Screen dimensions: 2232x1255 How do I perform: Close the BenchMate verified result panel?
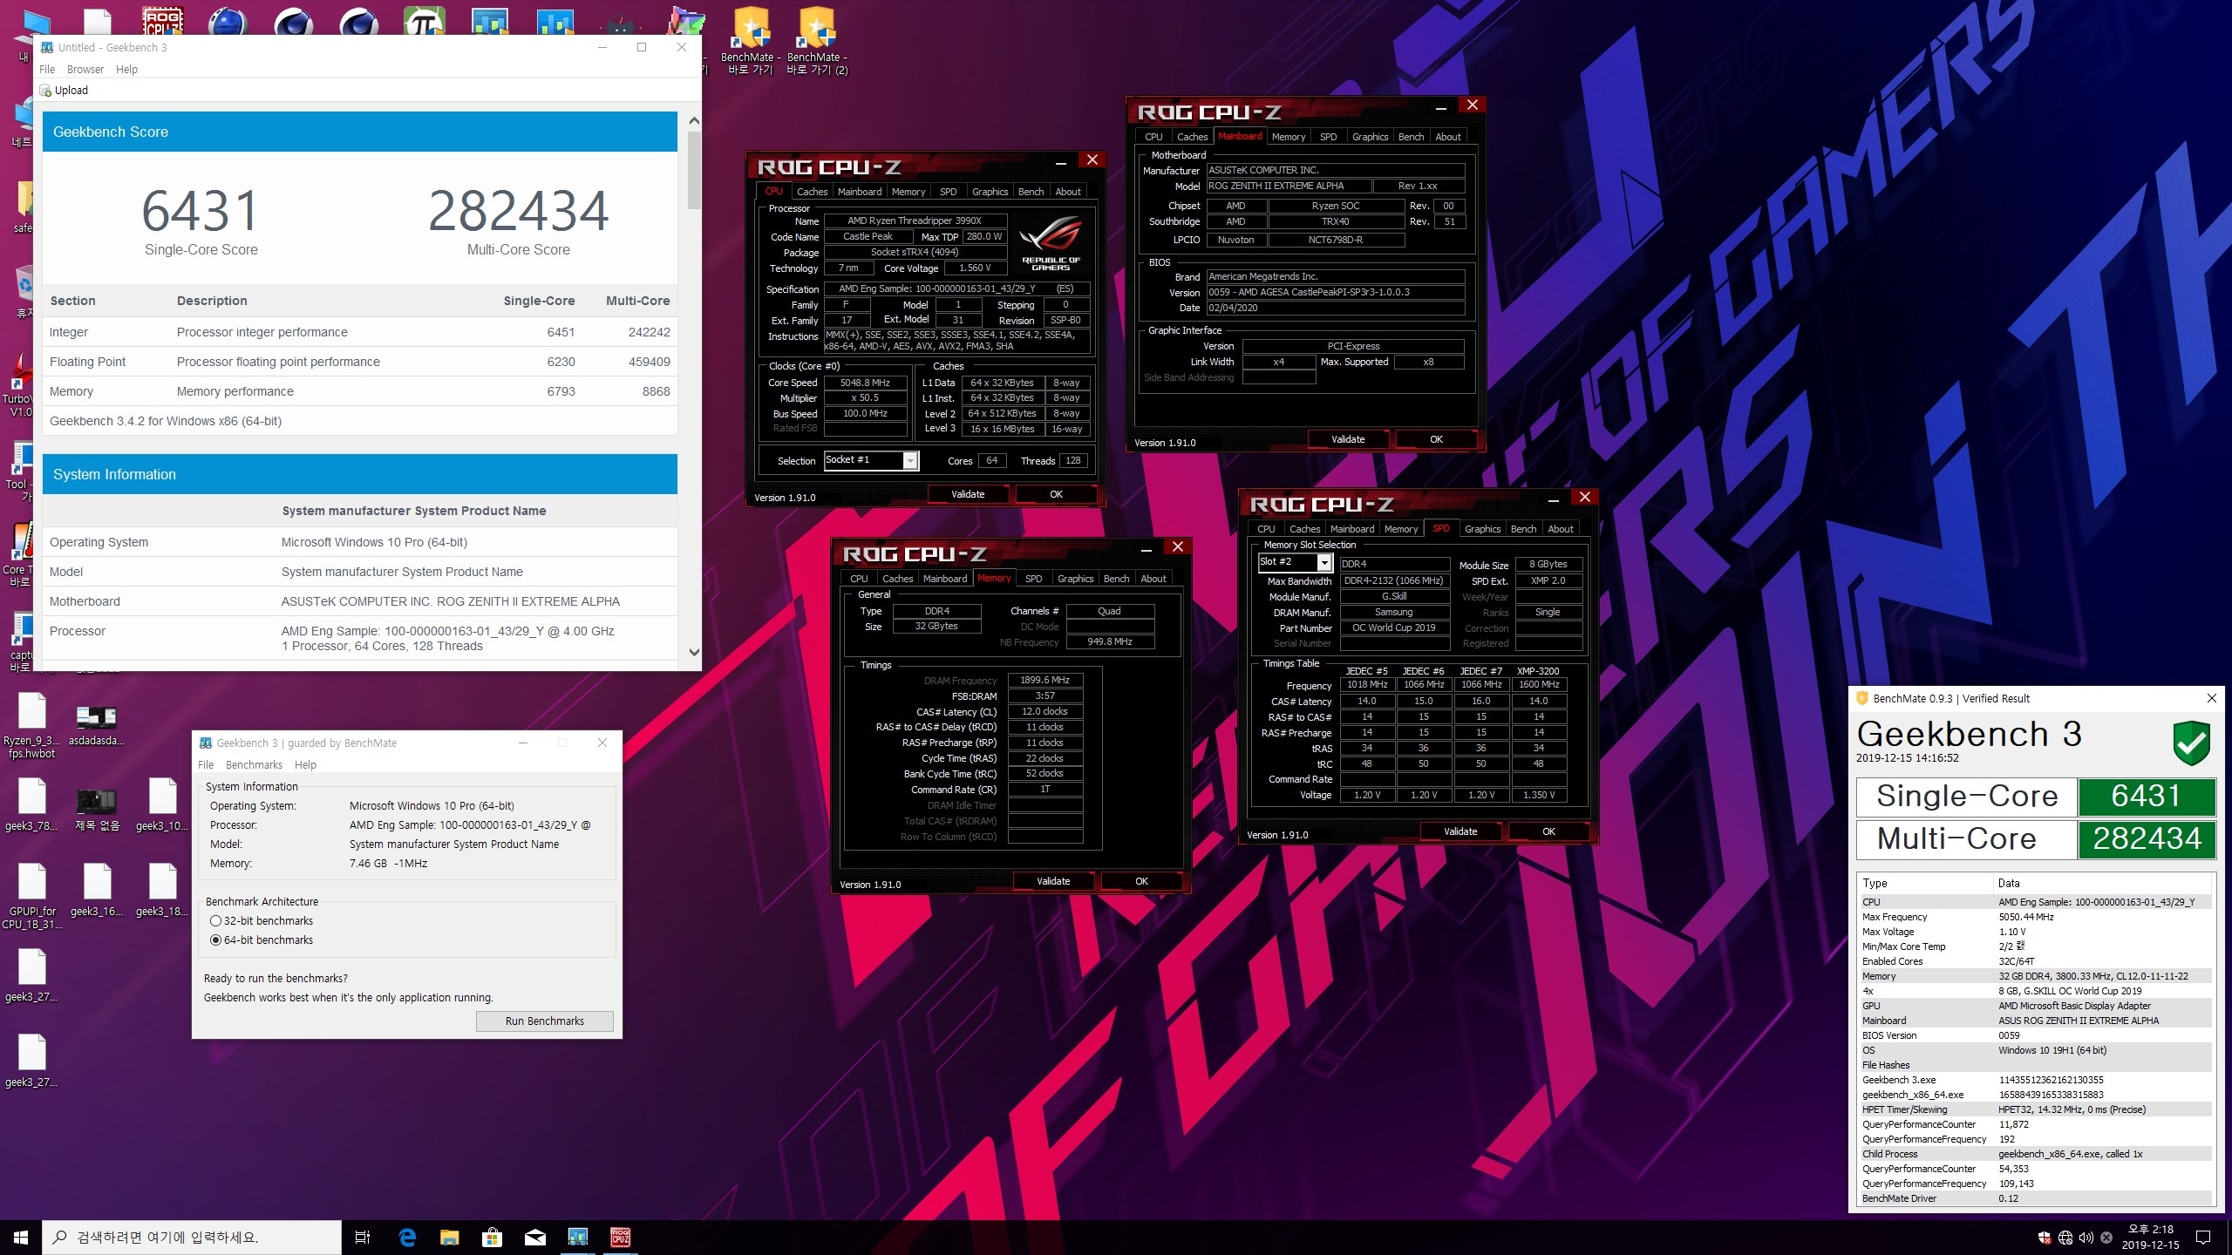click(2212, 698)
